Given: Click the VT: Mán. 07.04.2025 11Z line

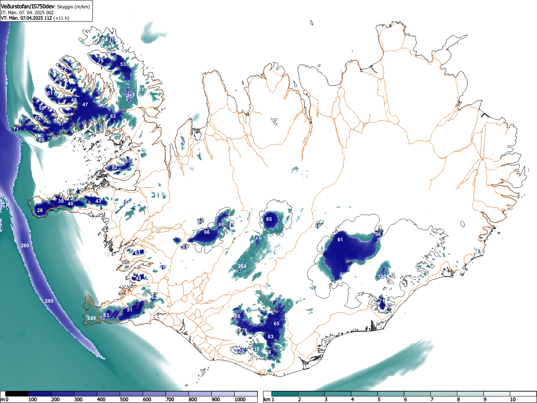Looking at the screenshot, I should 35,18.
